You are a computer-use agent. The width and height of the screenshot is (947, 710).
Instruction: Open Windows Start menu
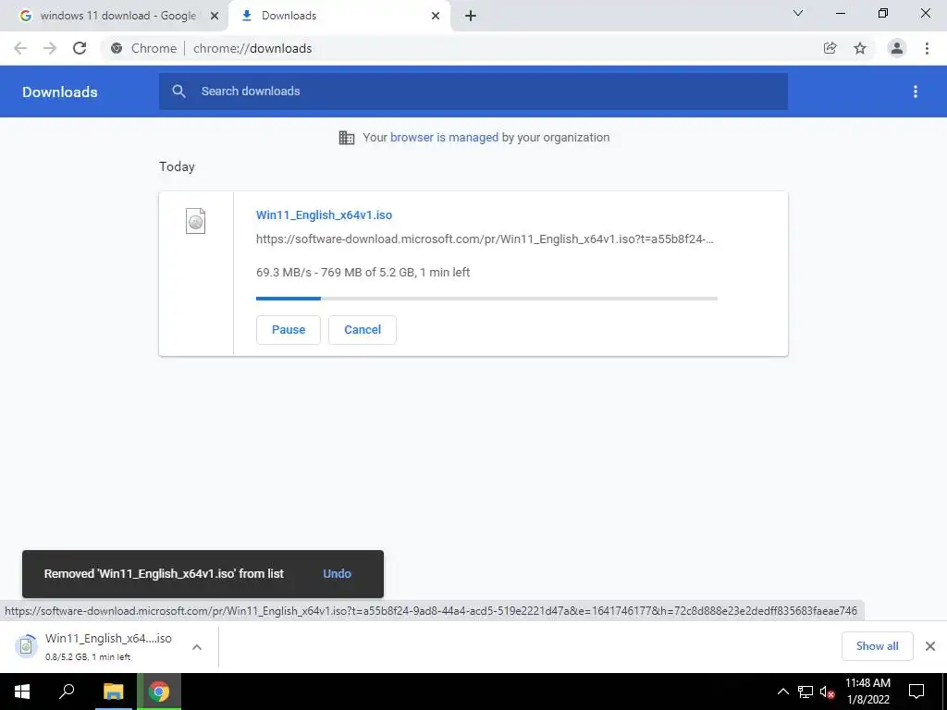pos(22,692)
